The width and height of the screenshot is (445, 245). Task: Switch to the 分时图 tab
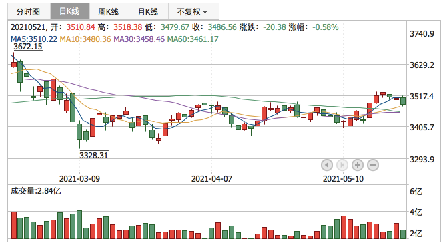[29, 11]
